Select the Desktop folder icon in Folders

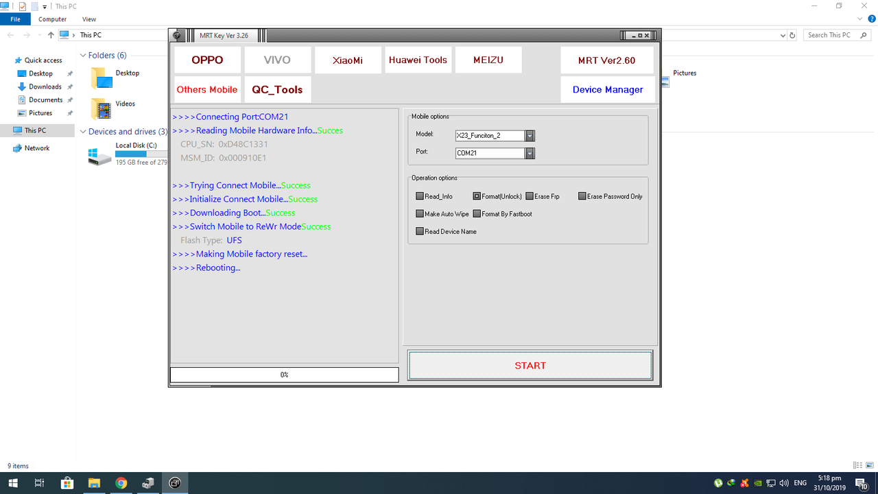pos(102,78)
